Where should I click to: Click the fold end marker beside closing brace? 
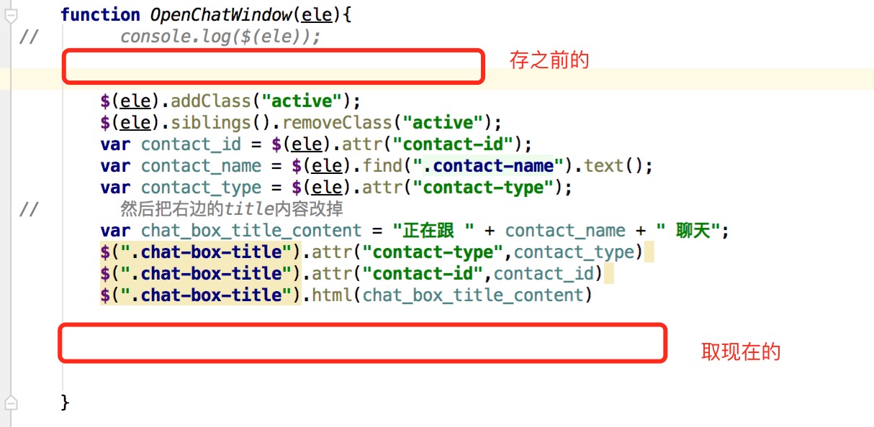(11, 401)
